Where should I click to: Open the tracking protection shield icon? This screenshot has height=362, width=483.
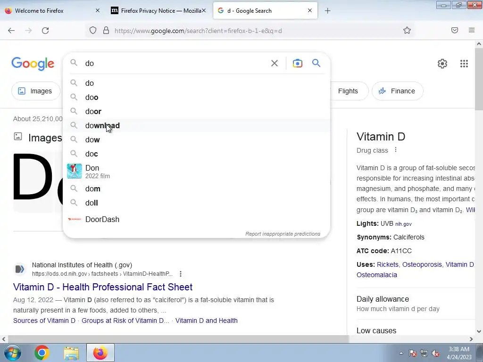93,31
